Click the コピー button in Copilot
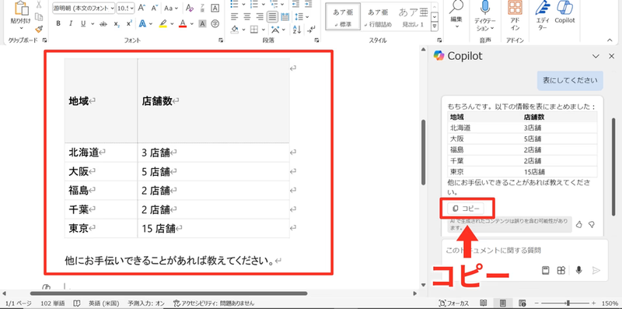Viewport: 622px width, 309px height. click(466, 209)
